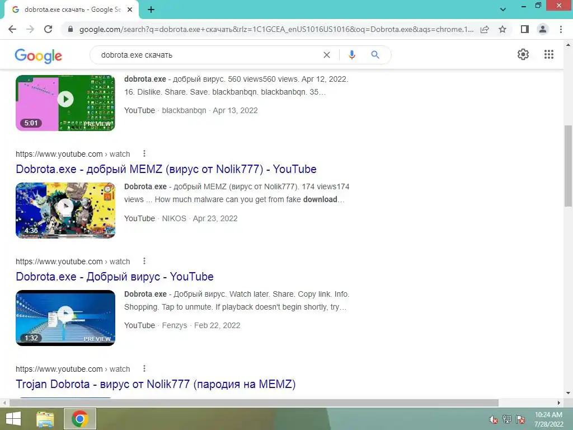Click Fenzys Feb 22, 2022 source line
The image size is (573, 430).
pos(182,325)
